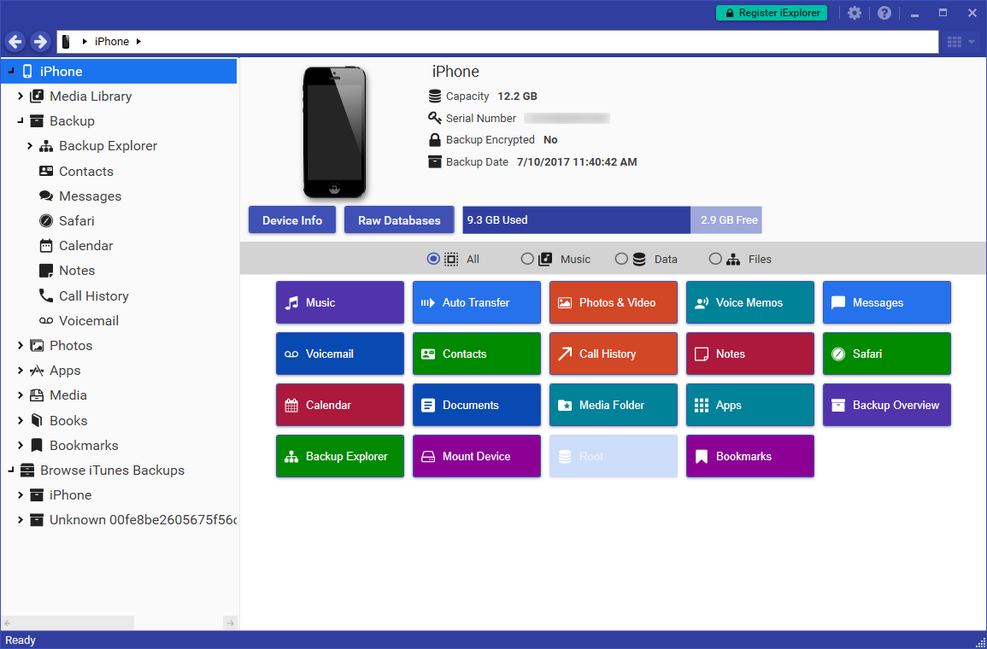Select Messages in the sidebar tree
Image resolution: width=987 pixels, height=649 pixels.
coord(90,196)
